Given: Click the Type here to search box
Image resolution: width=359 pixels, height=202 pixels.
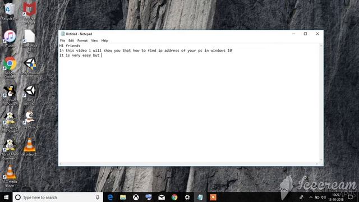Looking at the screenshot, I should (58, 197).
